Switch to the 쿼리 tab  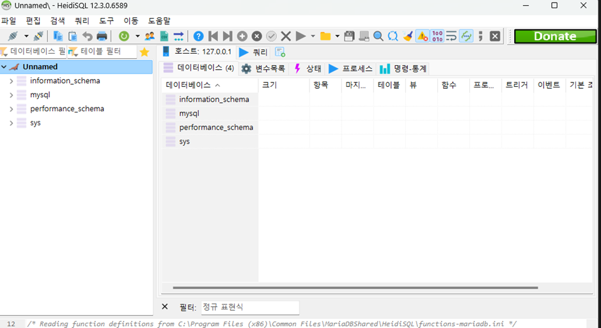tap(253, 52)
